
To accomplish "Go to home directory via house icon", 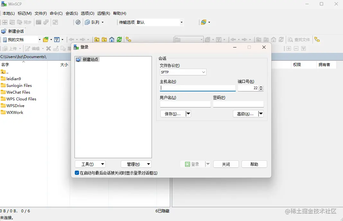I will [x=111, y=39].
